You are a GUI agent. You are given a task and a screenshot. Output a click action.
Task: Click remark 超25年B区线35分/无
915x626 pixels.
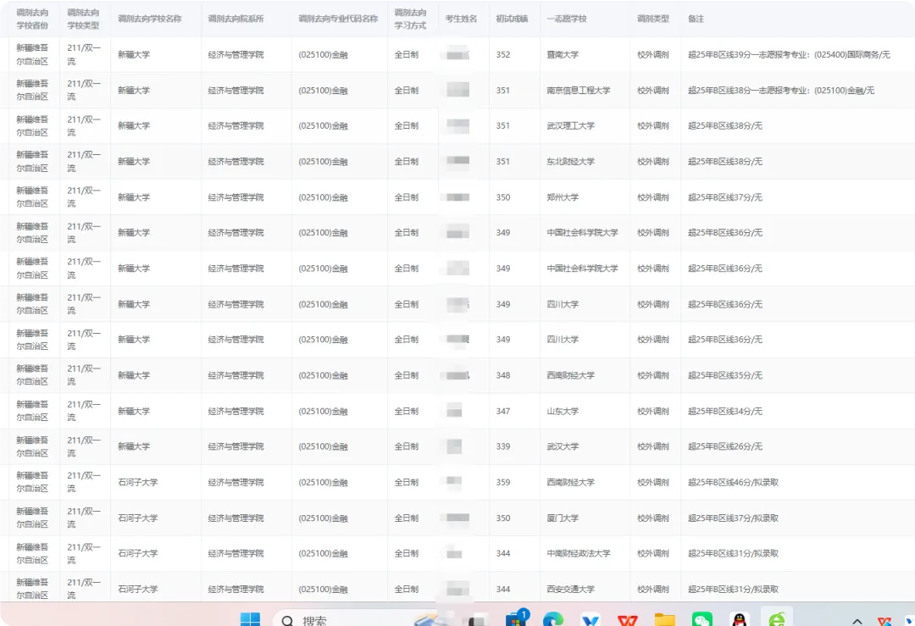(x=724, y=375)
